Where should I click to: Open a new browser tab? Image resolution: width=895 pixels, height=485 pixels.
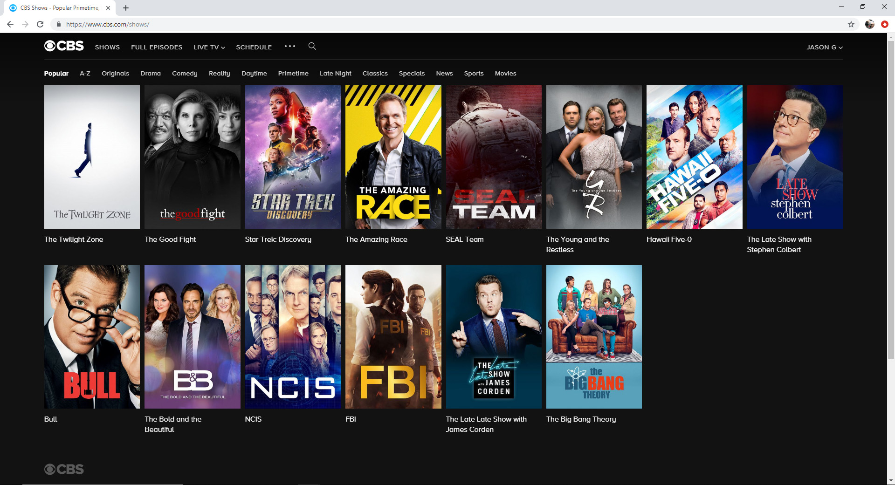click(126, 8)
